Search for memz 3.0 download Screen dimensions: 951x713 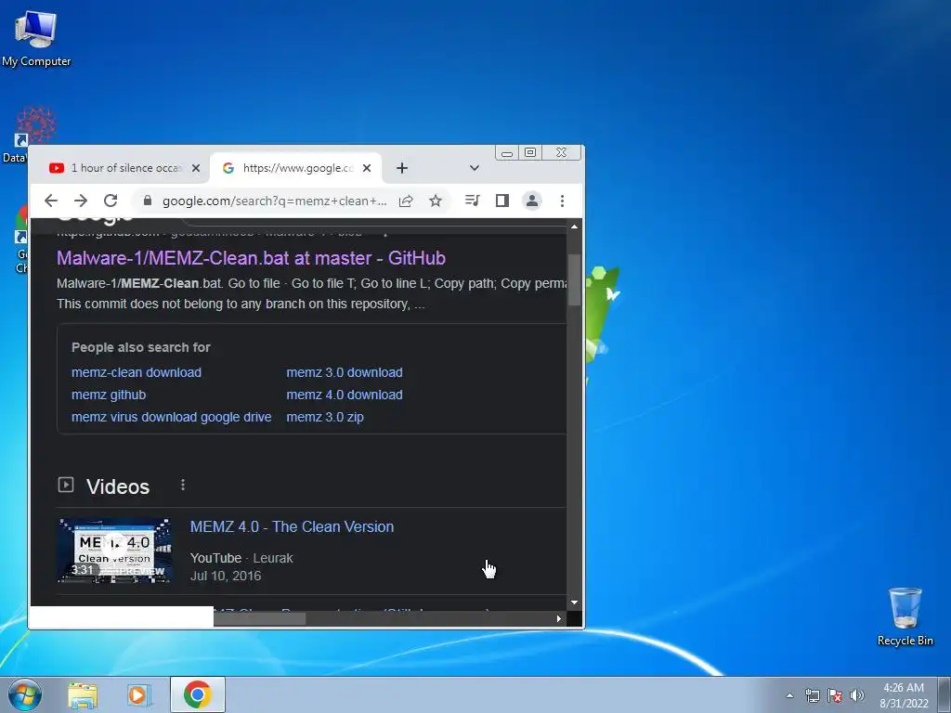[345, 372]
